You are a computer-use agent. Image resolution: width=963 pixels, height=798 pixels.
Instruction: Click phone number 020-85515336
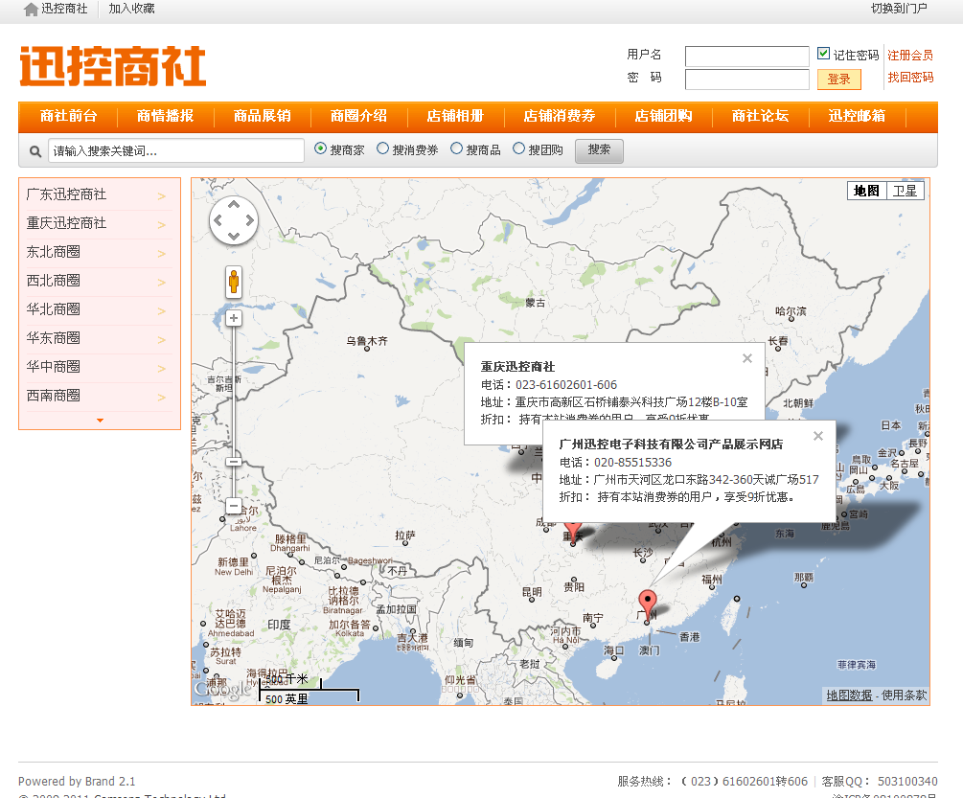(x=632, y=463)
